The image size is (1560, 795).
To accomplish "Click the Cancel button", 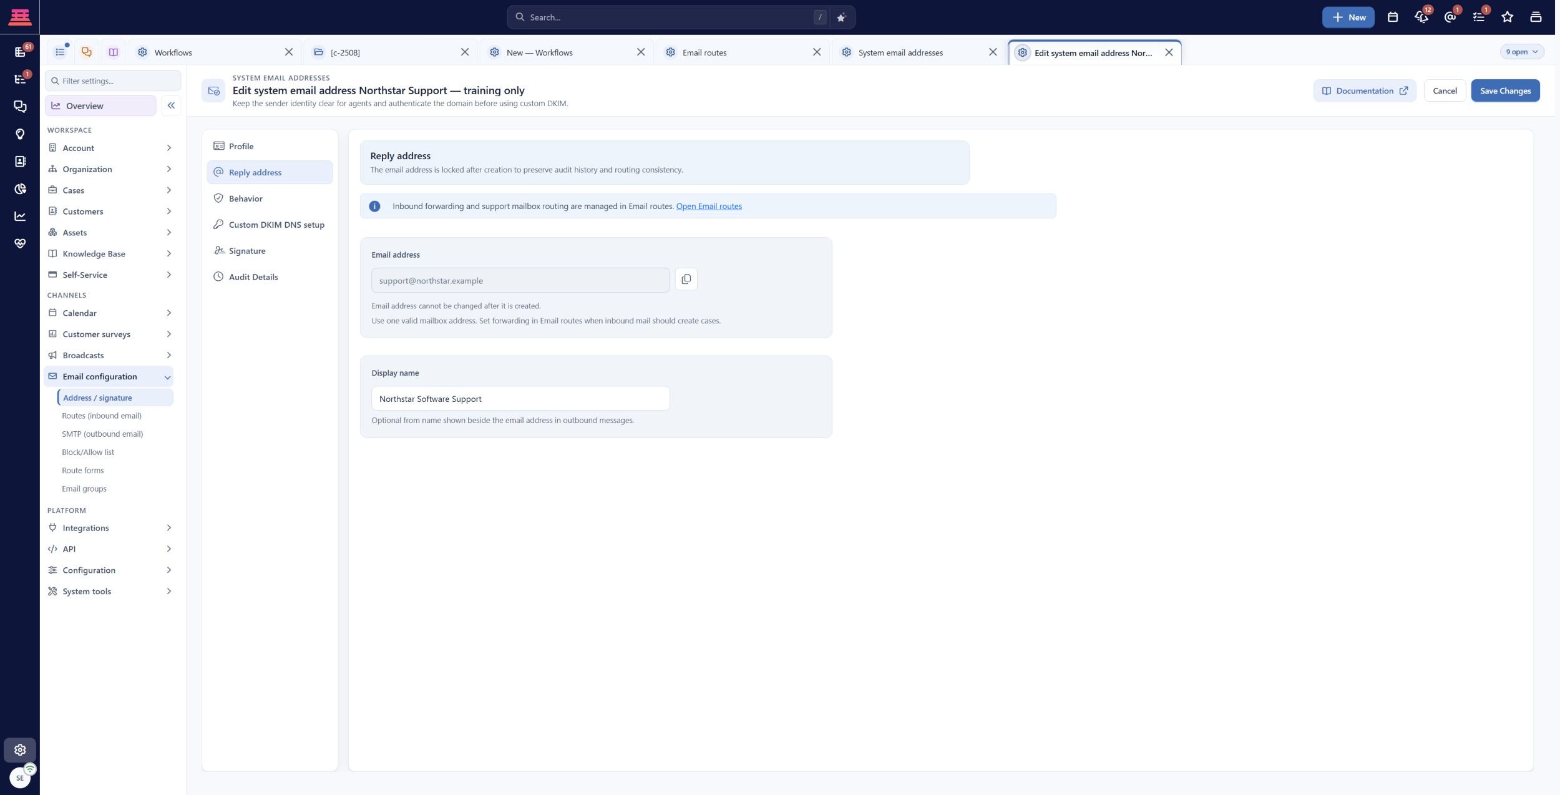I will (x=1445, y=90).
